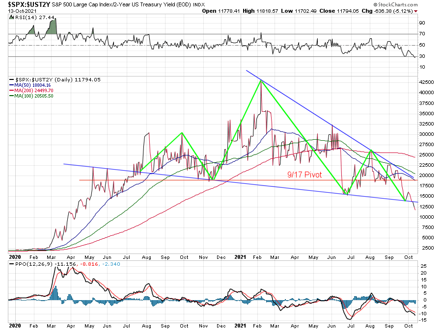The width and height of the screenshot is (442, 330).
Task: Select the Low 11702.49 value
Action: [x=299, y=11]
